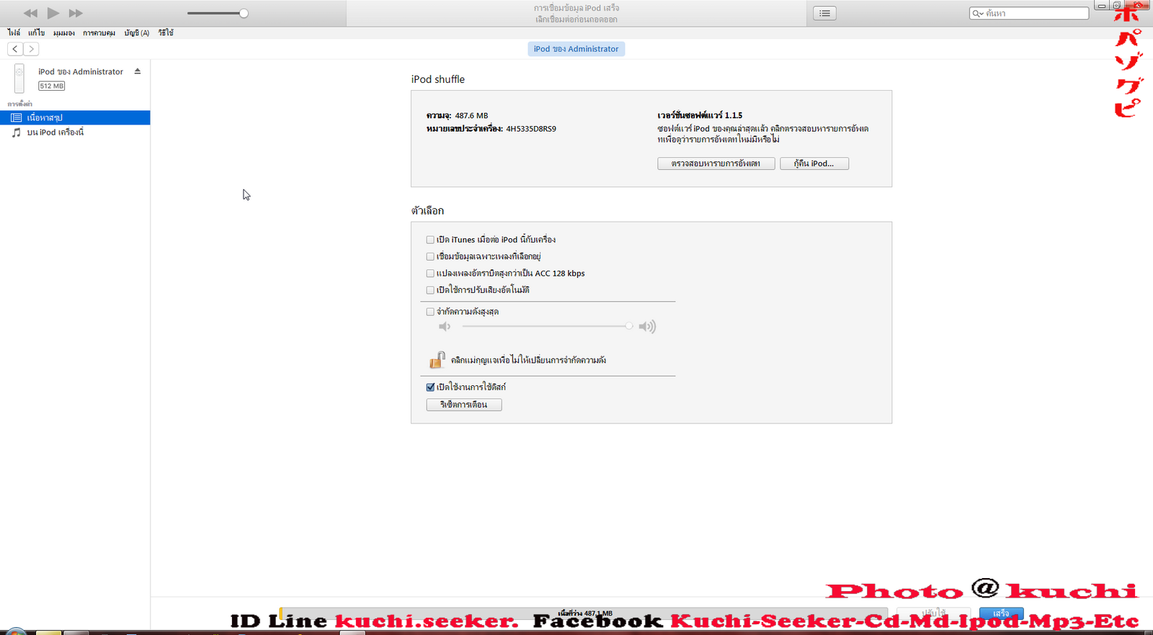1153x635 pixels.
Task: Click the software version 1.1.5 text
Action: tap(700, 115)
